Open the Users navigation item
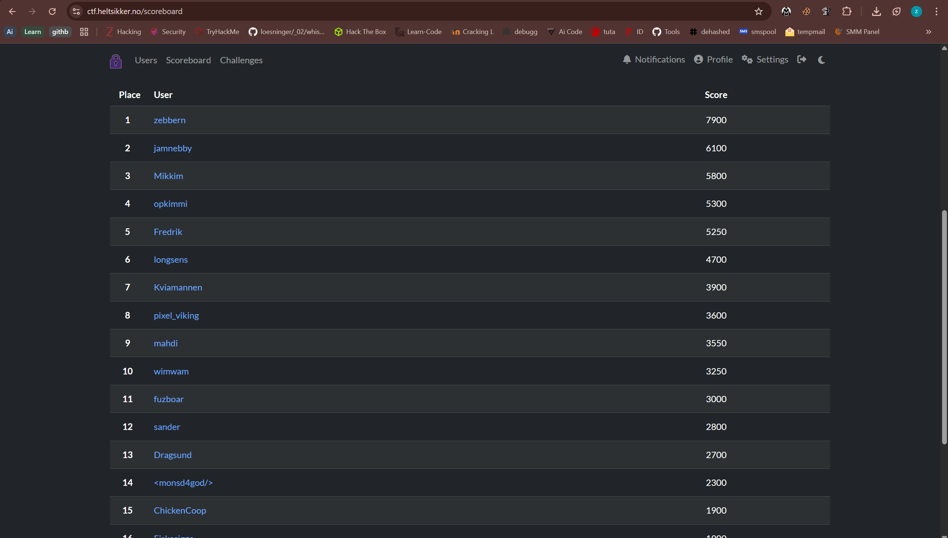 point(146,60)
